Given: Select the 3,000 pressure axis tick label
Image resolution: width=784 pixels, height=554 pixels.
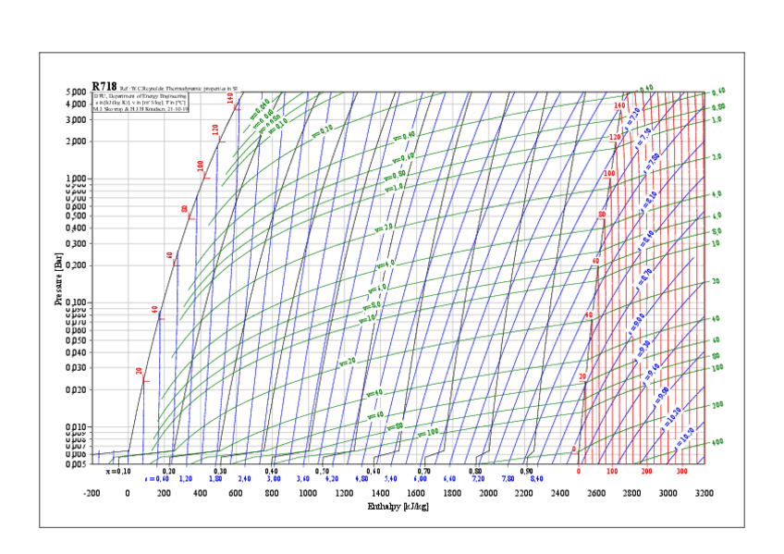Looking at the screenshot, I should click(x=76, y=120).
